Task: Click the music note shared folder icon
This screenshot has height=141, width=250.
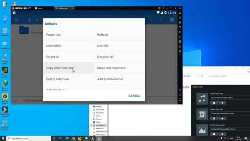Action: 202,99
